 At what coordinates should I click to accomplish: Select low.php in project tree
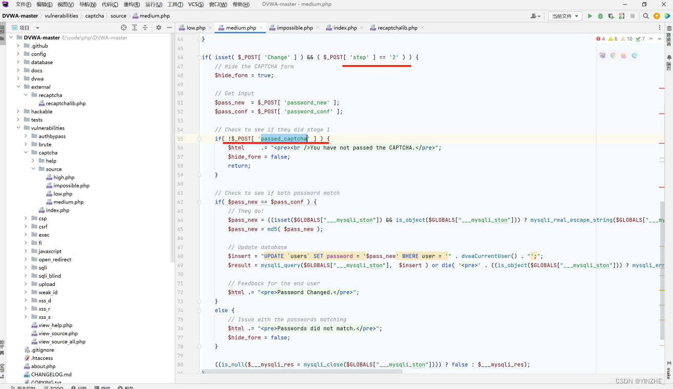[x=63, y=194]
